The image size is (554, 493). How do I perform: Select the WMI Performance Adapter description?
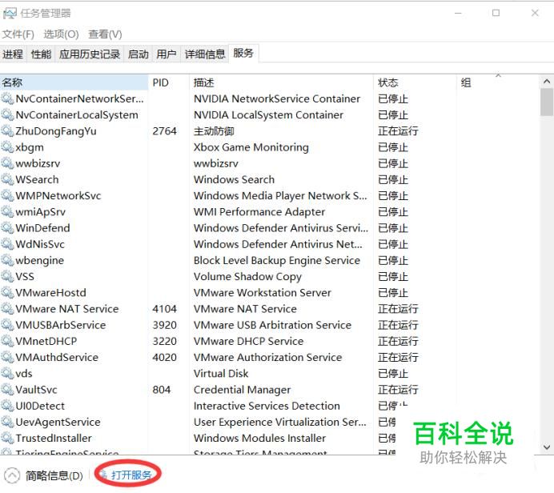[x=259, y=212]
